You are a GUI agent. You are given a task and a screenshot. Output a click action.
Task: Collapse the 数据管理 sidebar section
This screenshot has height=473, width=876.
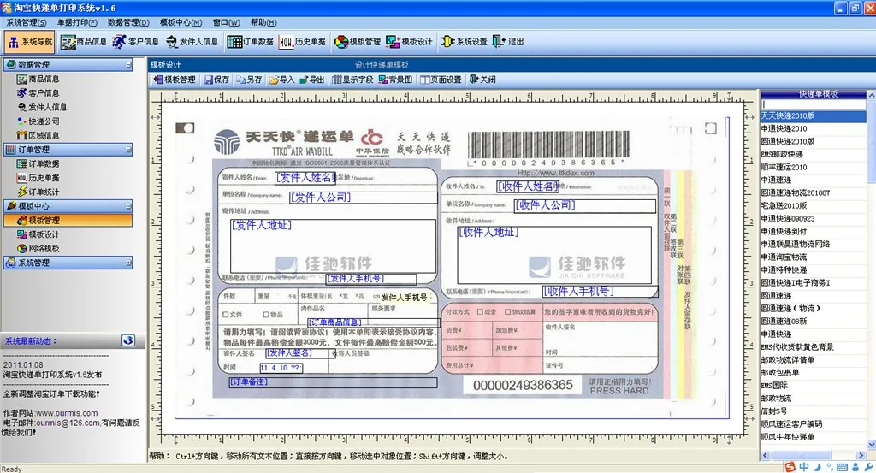click(128, 65)
